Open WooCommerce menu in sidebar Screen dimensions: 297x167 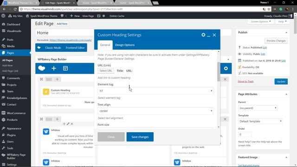click(x=16, y=113)
